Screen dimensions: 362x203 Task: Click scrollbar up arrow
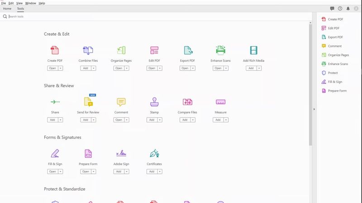click(310, 23)
